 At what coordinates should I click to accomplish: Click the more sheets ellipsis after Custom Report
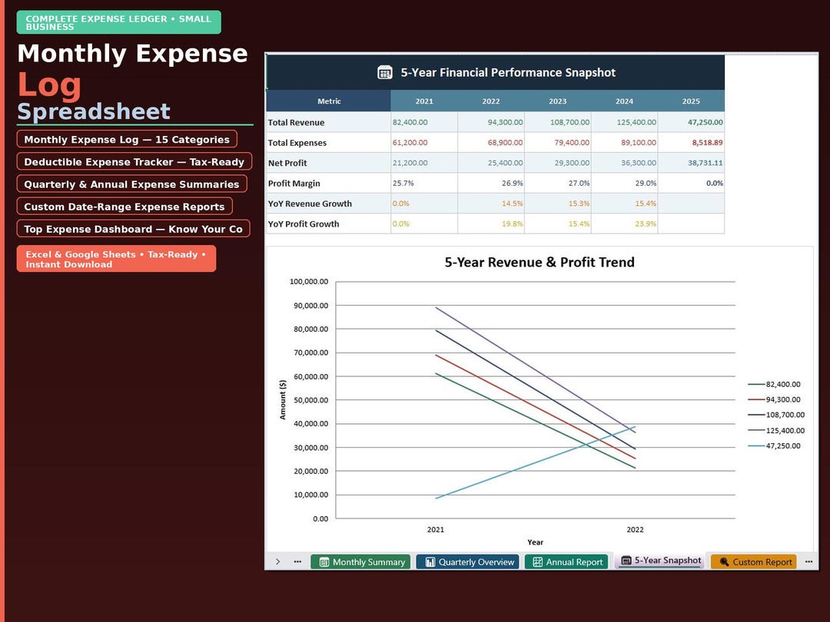point(808,561)
